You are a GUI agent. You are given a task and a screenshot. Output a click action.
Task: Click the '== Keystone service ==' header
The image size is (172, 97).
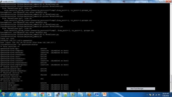pos(11,73)
